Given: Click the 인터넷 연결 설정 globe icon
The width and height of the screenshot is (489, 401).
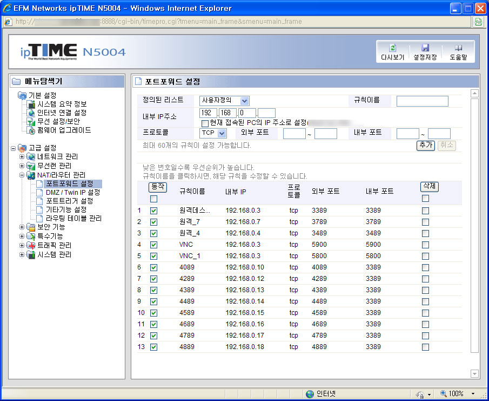Looking at the screenshot, I should tap(31, 113).
